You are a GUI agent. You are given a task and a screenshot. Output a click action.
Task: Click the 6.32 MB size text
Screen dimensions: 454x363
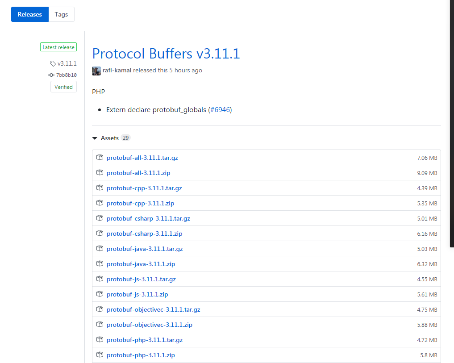(x=427, y=264)
